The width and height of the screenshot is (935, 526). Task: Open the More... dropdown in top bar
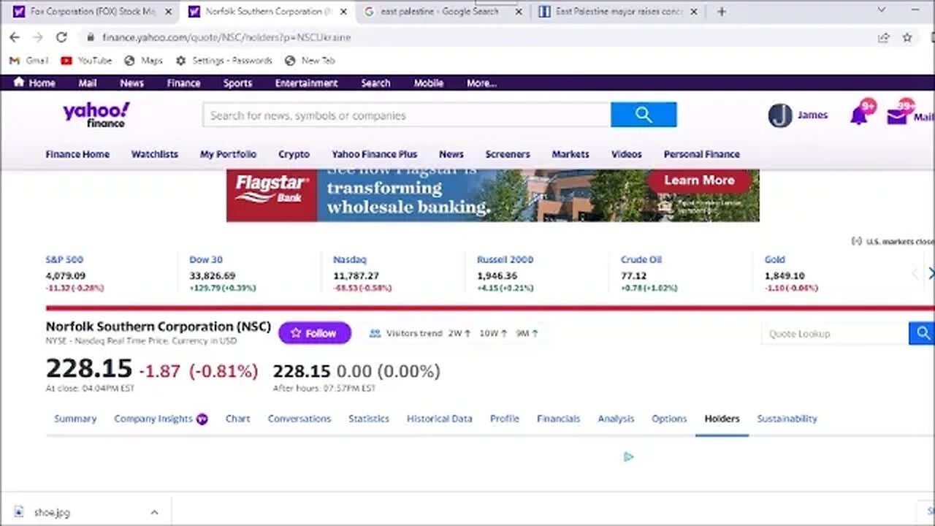tap(481, 83)
